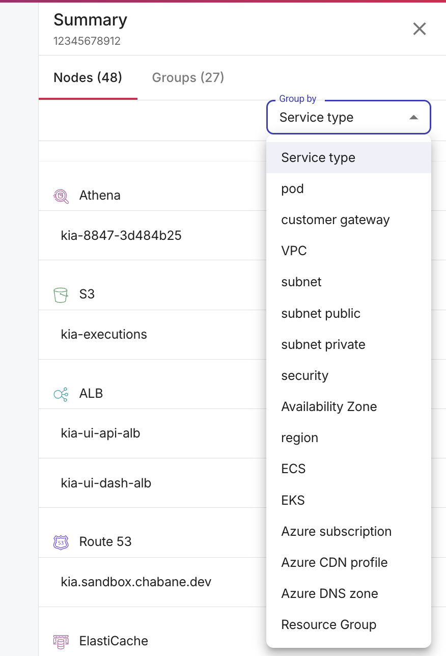Choose security grouping option
The image size is (446, 656).
point(349,375)
